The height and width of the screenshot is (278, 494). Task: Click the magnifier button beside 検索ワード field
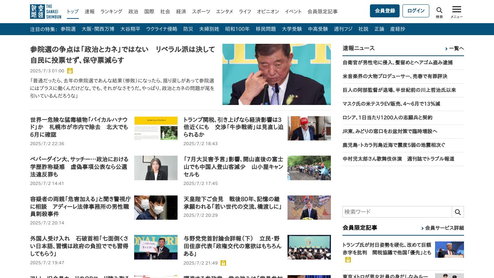pyautogui.click(x=458, y=212)
